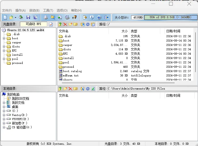Click the view folder icon after disc gear
The height and width of the screenshot is (146, 198).
[93, 24]
